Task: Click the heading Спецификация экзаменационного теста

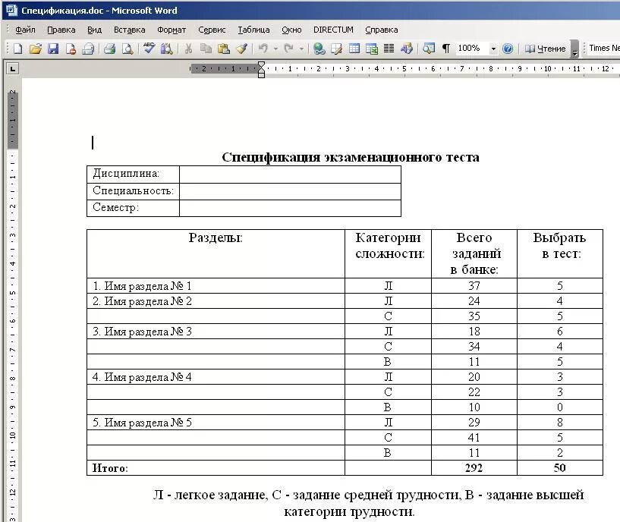Action: click(351, 157)
